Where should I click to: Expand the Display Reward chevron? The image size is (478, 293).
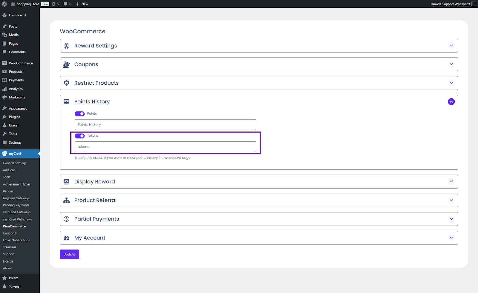(451, 182)
